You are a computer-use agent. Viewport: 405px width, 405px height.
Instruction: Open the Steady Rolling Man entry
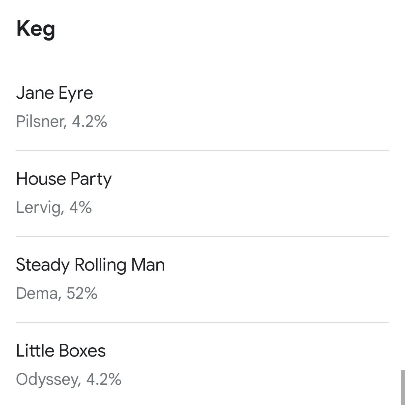click(x=90, y=265)
